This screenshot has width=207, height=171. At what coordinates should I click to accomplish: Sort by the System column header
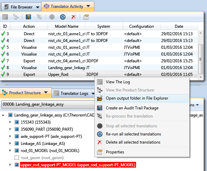pyautogui.click(x=104, y=26)
